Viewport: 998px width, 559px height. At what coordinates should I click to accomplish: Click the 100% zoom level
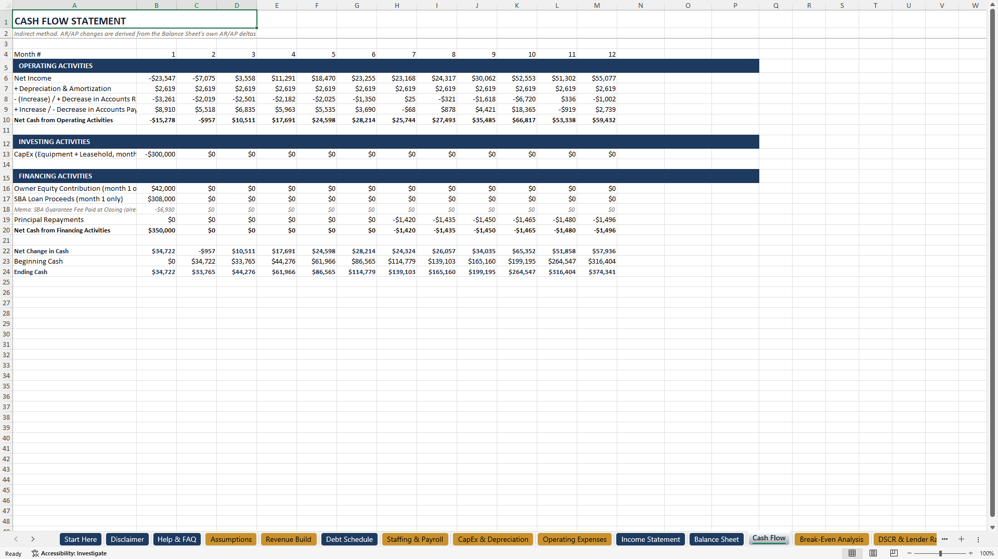[987, 553]
